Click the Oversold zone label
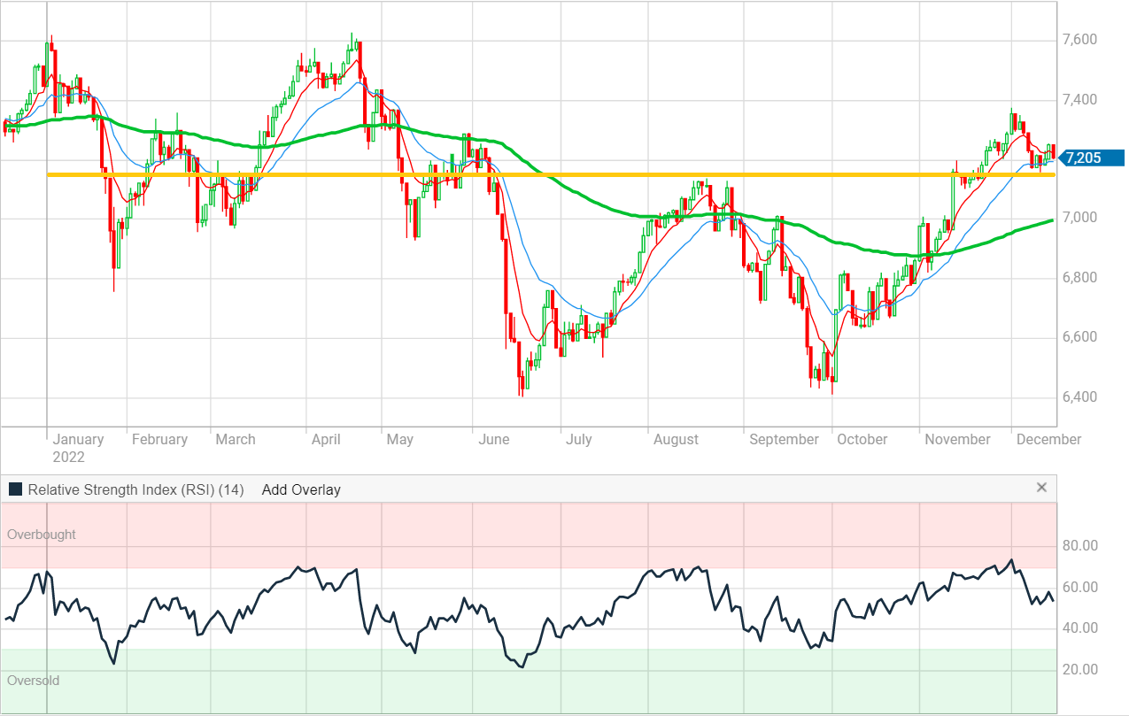 coord(35,681)
